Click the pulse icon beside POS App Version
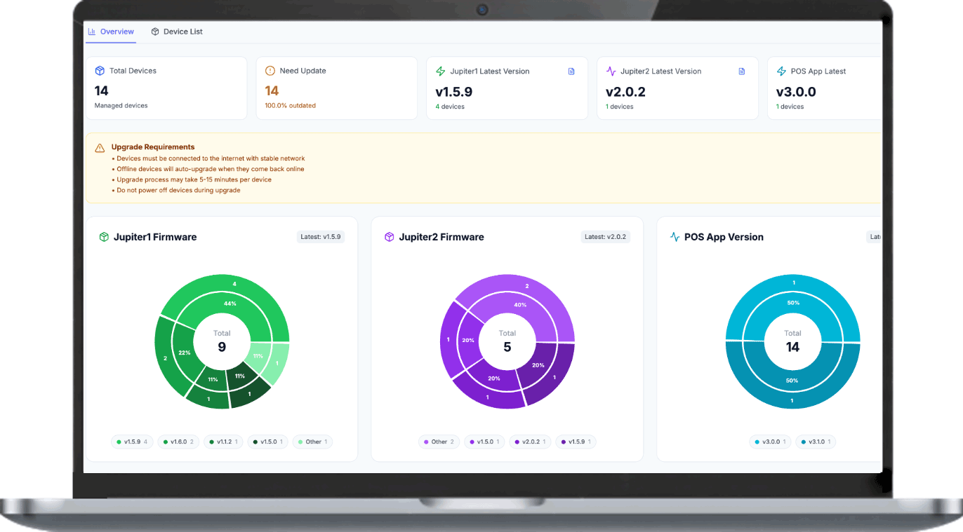The width and height of the screenshot is (963, 532). point(675,237)
